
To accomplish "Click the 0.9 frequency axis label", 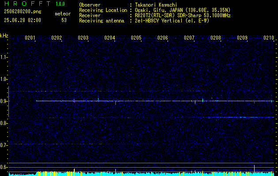I will click(4, 101).
